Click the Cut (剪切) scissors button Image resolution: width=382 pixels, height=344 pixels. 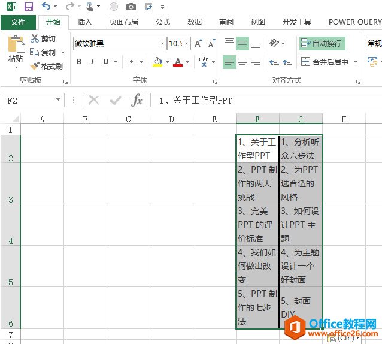43,39
